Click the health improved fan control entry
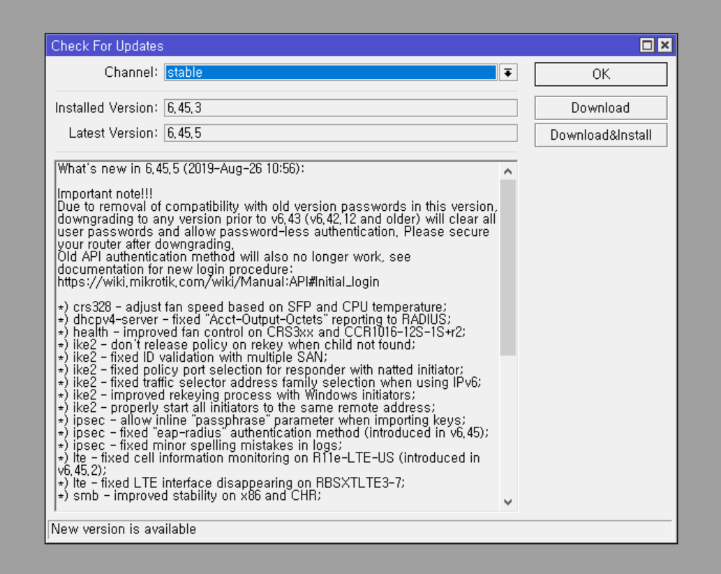721x574 pixels. (262, 332)
